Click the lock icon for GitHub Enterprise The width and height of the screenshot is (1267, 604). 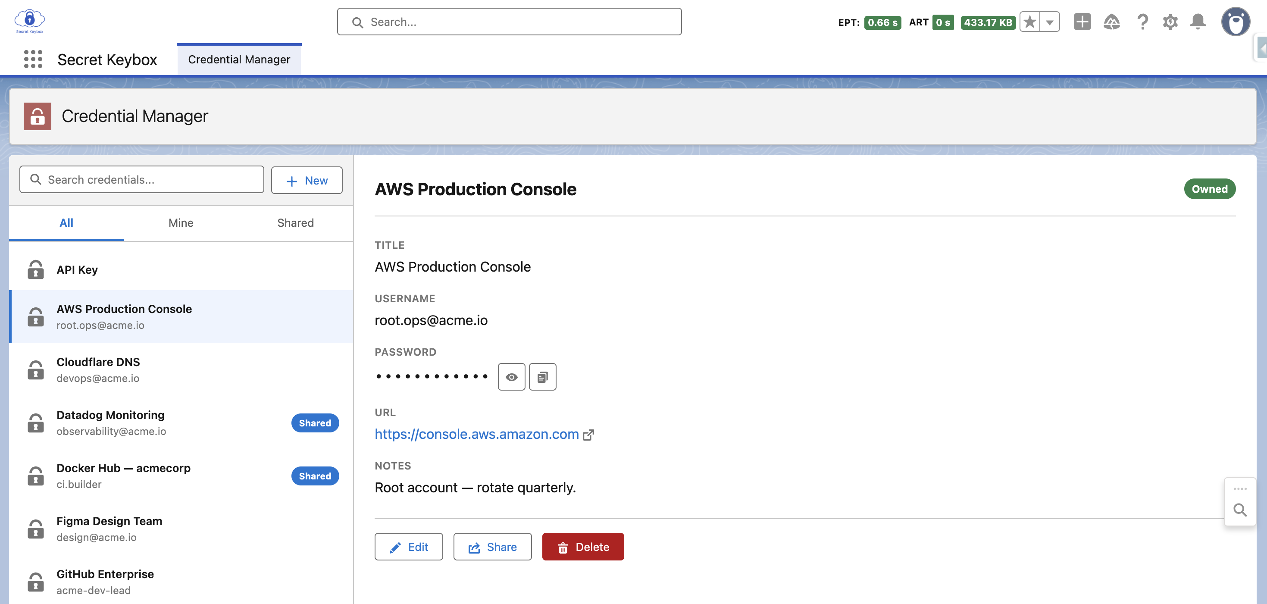pyautogui.click(x=35, y=582)
